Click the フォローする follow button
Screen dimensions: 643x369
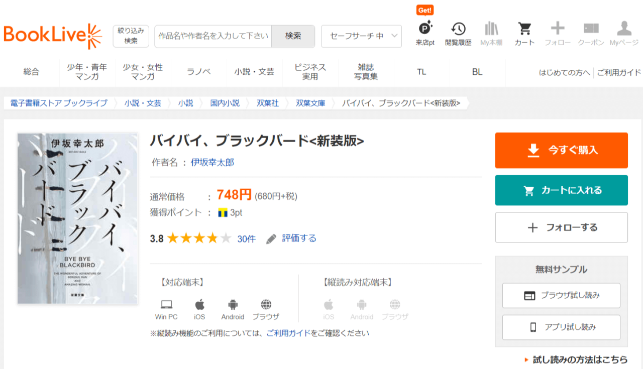tap(562, 227)
